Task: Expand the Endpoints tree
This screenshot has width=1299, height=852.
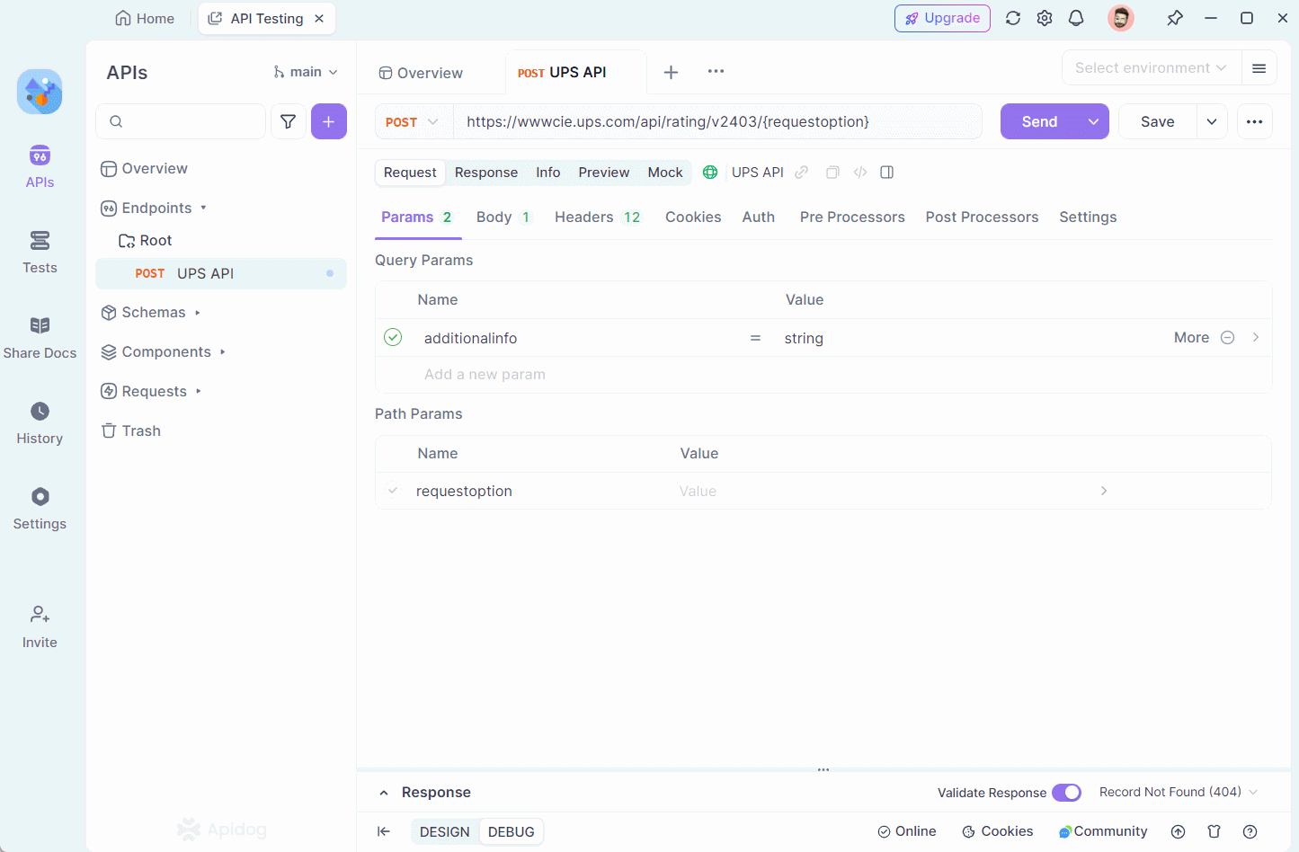Action: pyautogui.click(x=204, y=208)
